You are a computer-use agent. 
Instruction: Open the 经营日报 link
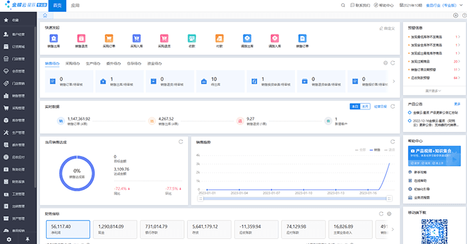point(380,107)
